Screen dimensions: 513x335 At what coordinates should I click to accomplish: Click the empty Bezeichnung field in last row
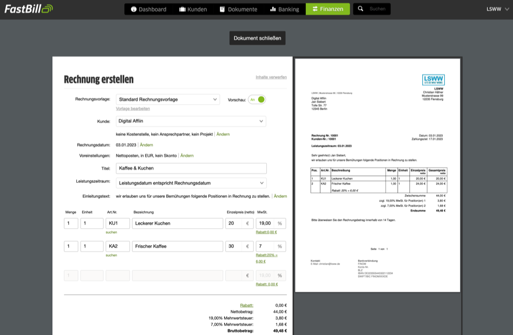(177, 275)
